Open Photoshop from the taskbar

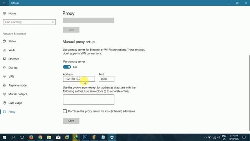click(x=85, y=137)
